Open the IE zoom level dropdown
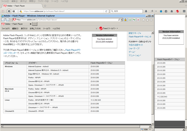This screenshot has width=187, height=131. pyautogui.click(x=150, y=130)
